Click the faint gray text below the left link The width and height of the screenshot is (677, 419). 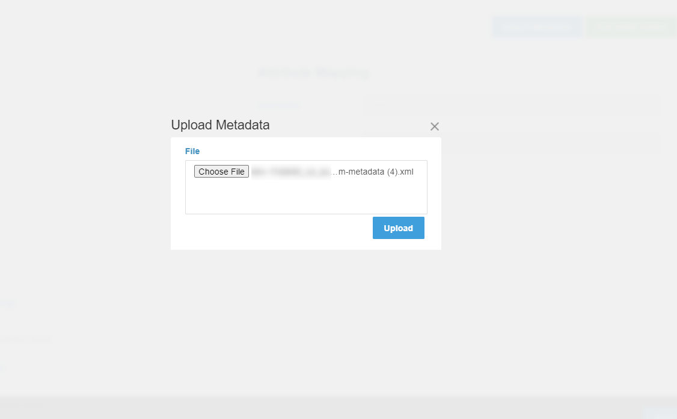[25, 340]
